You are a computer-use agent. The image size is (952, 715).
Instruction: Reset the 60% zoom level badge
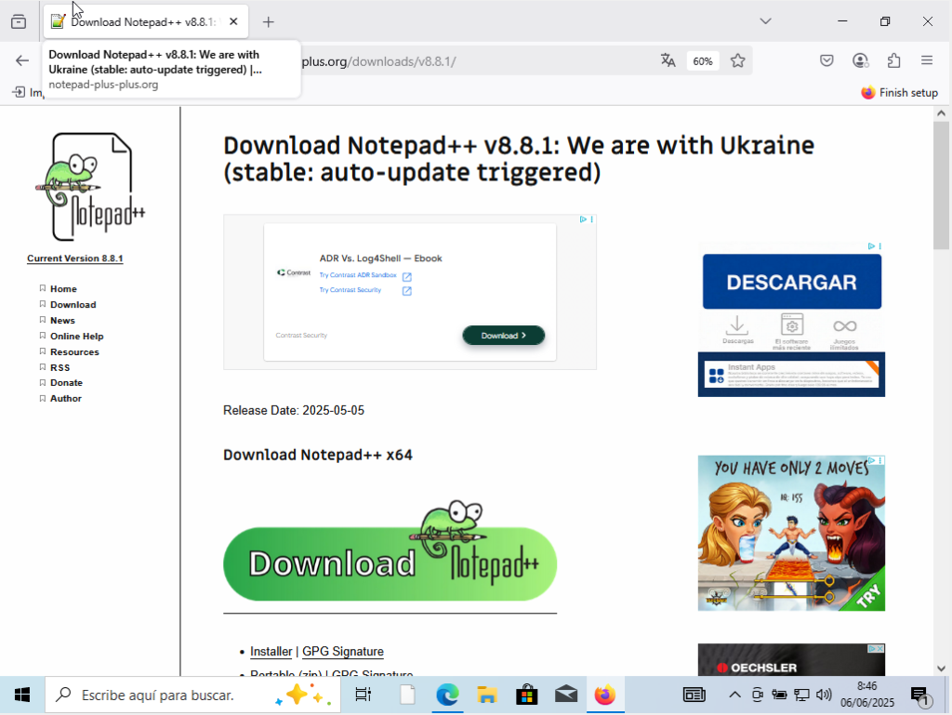pos(703,61)
